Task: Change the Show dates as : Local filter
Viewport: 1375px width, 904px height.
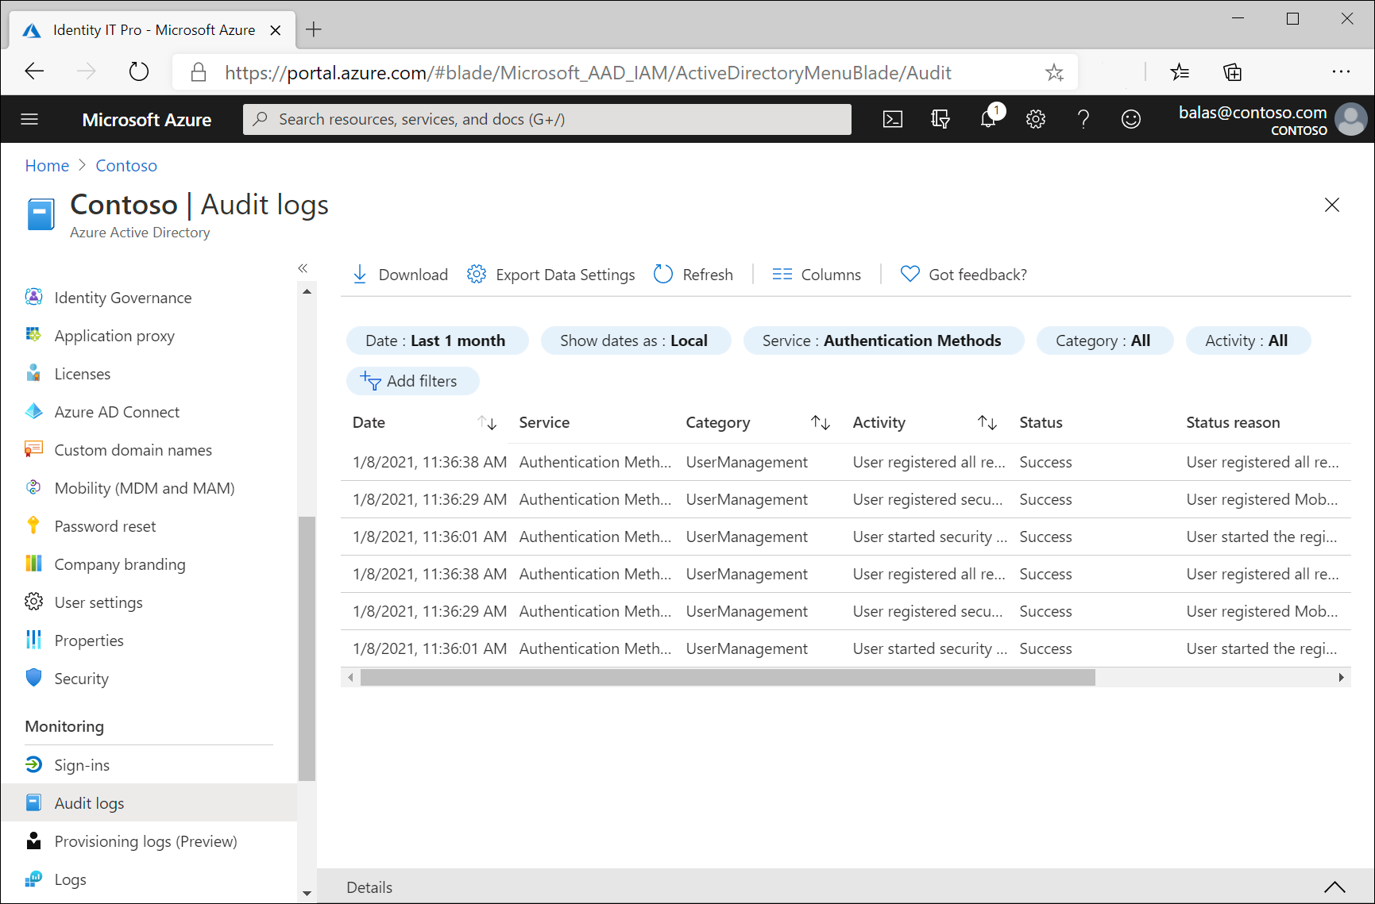Action: click(635, 340)
